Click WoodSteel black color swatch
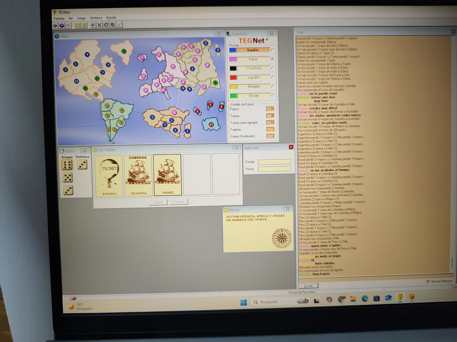The width and height of the screenshot is (457, 342). click(233, 68)
